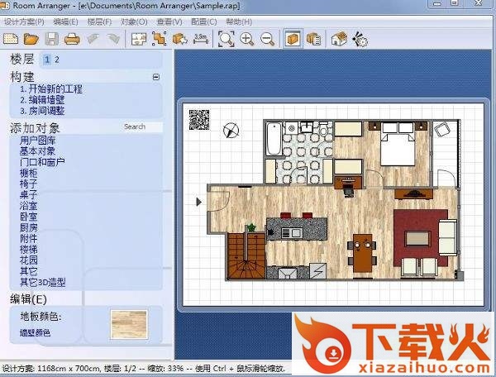Screen dimensions: 496x377
Task: Open the 设计方案(P) menu
Action: click(x=24, y=21)
